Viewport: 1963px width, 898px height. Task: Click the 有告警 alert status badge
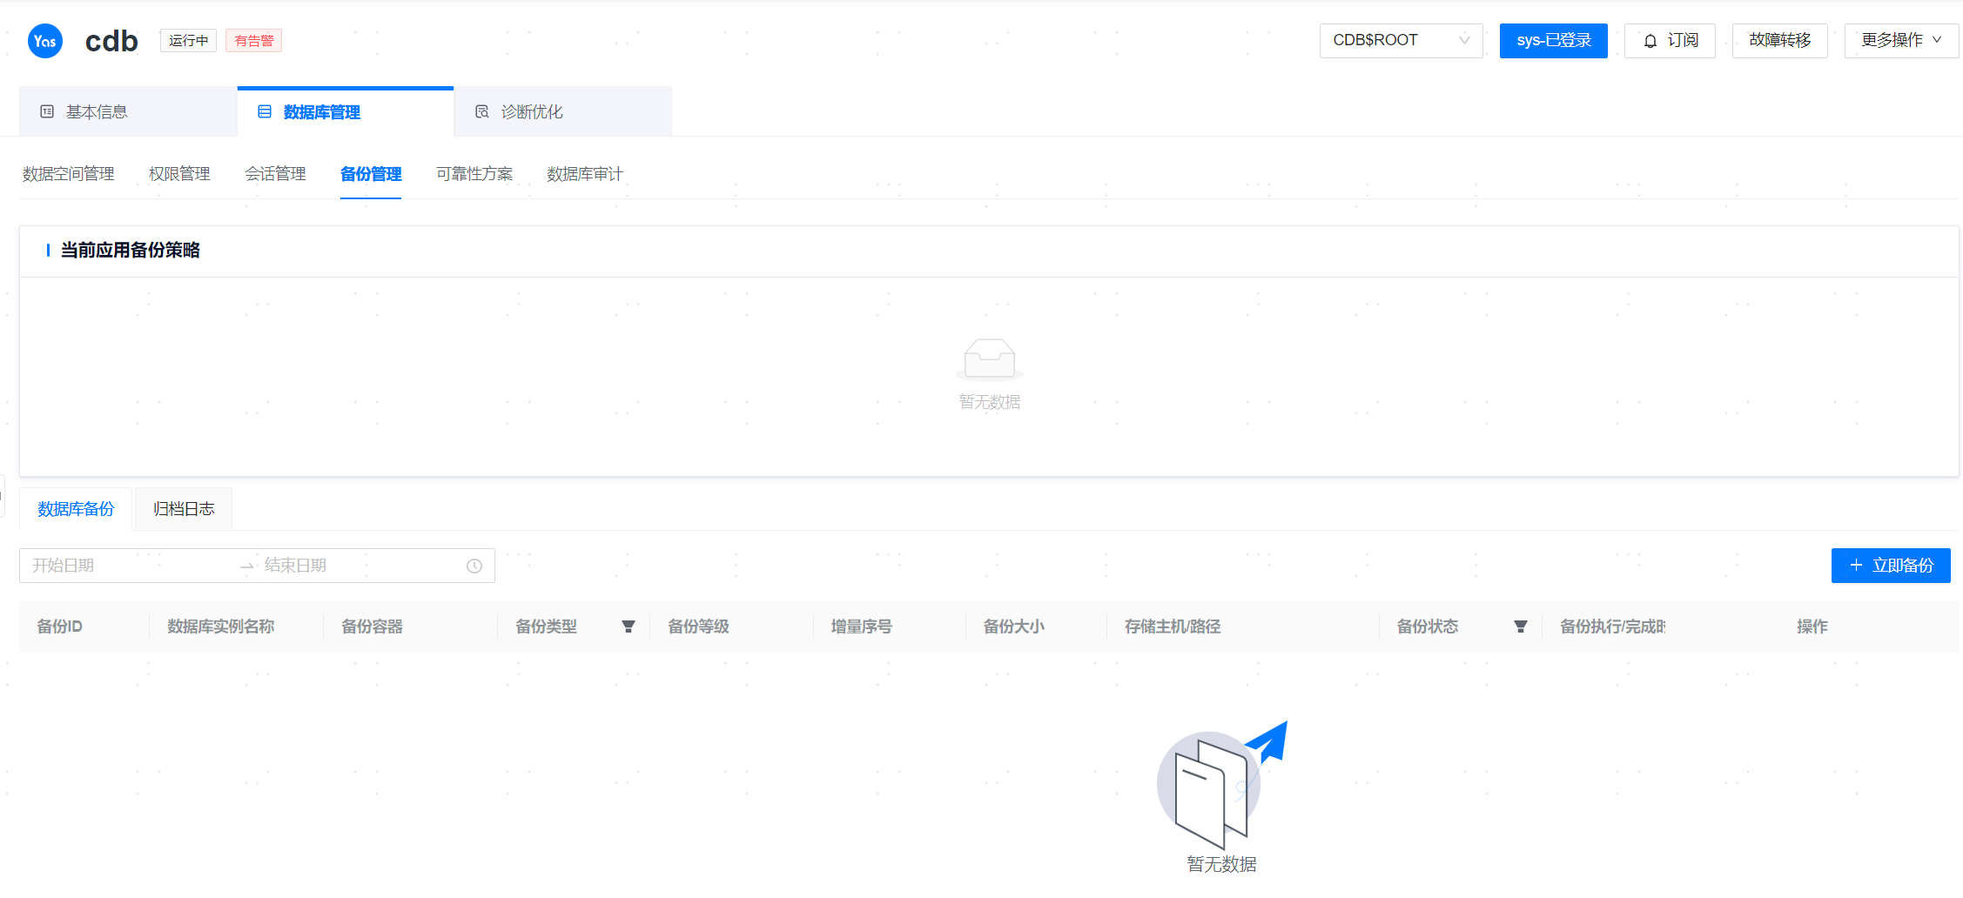(x=253, y=41)
